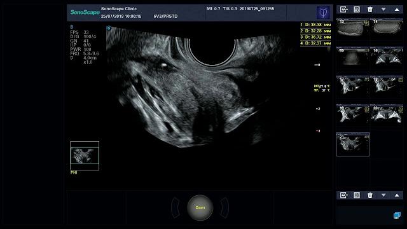407x229 pixels.
Task: Click the left bracket beside the Zoom knob
Action: coord(176,208)
